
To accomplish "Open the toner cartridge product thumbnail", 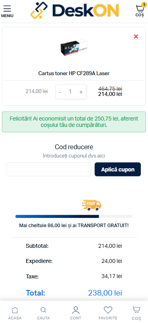I will click(x=74, y=49).
